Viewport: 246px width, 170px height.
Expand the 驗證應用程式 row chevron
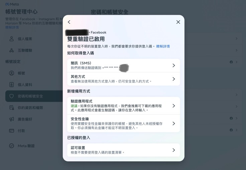tap(173, 106)
